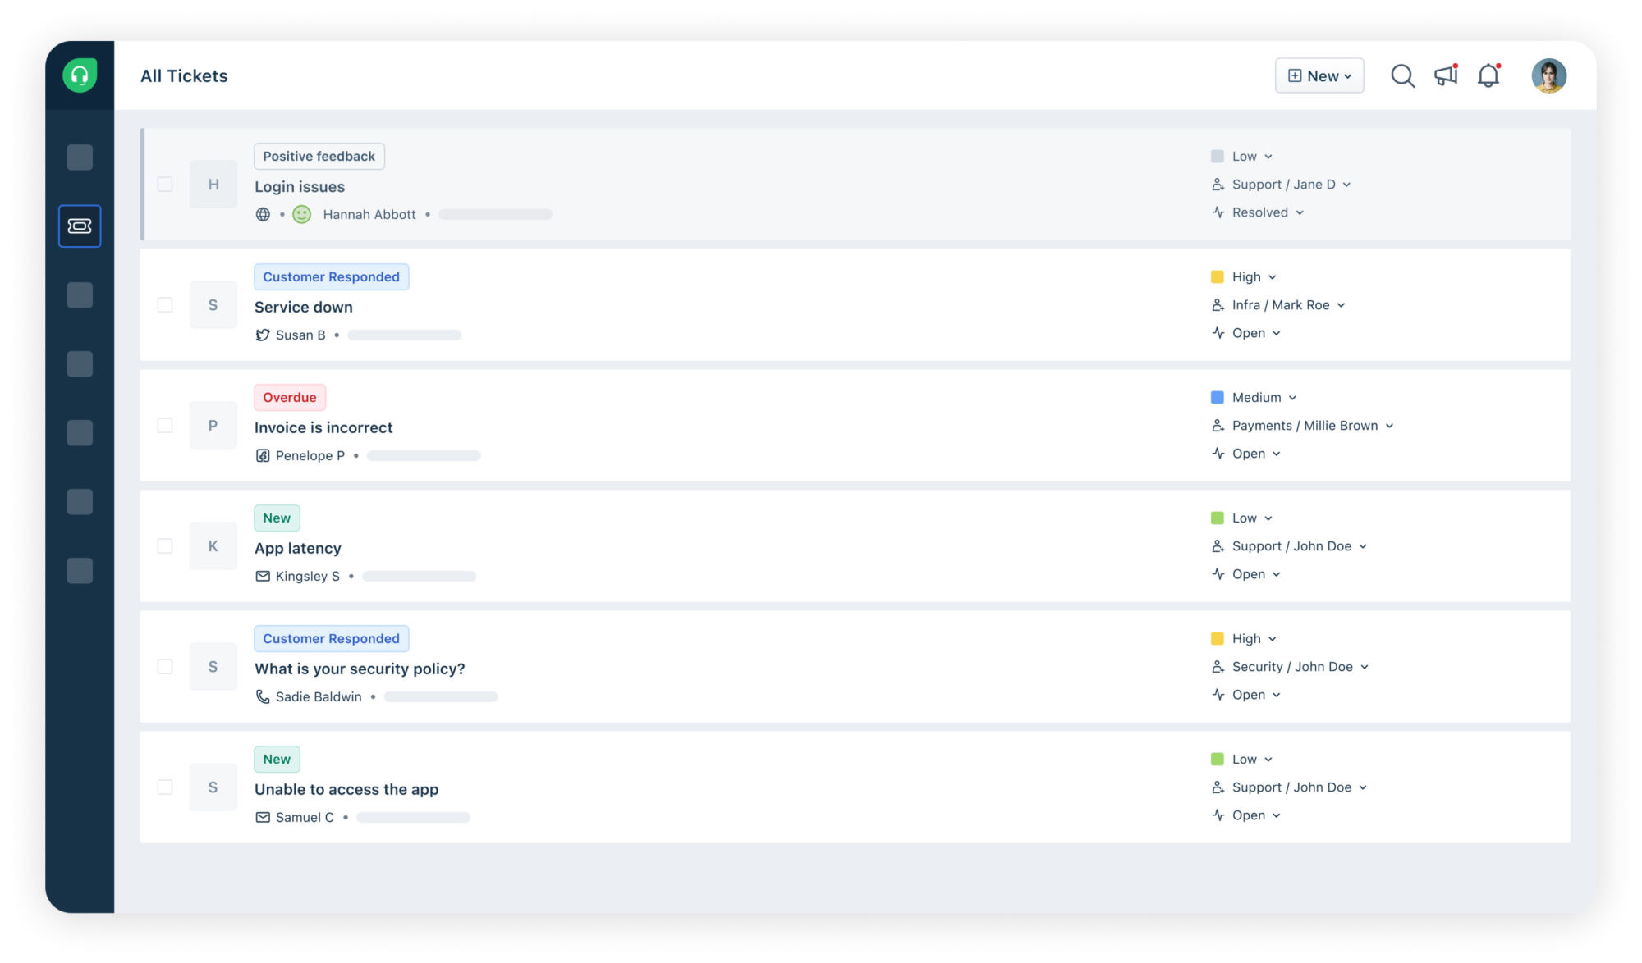Click the Hannah Abbott contact name
1642x963 pixels.
[369, 214]
